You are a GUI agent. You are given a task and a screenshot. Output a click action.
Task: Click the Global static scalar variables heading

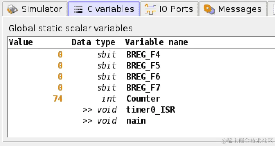click(x=71, y=28)
